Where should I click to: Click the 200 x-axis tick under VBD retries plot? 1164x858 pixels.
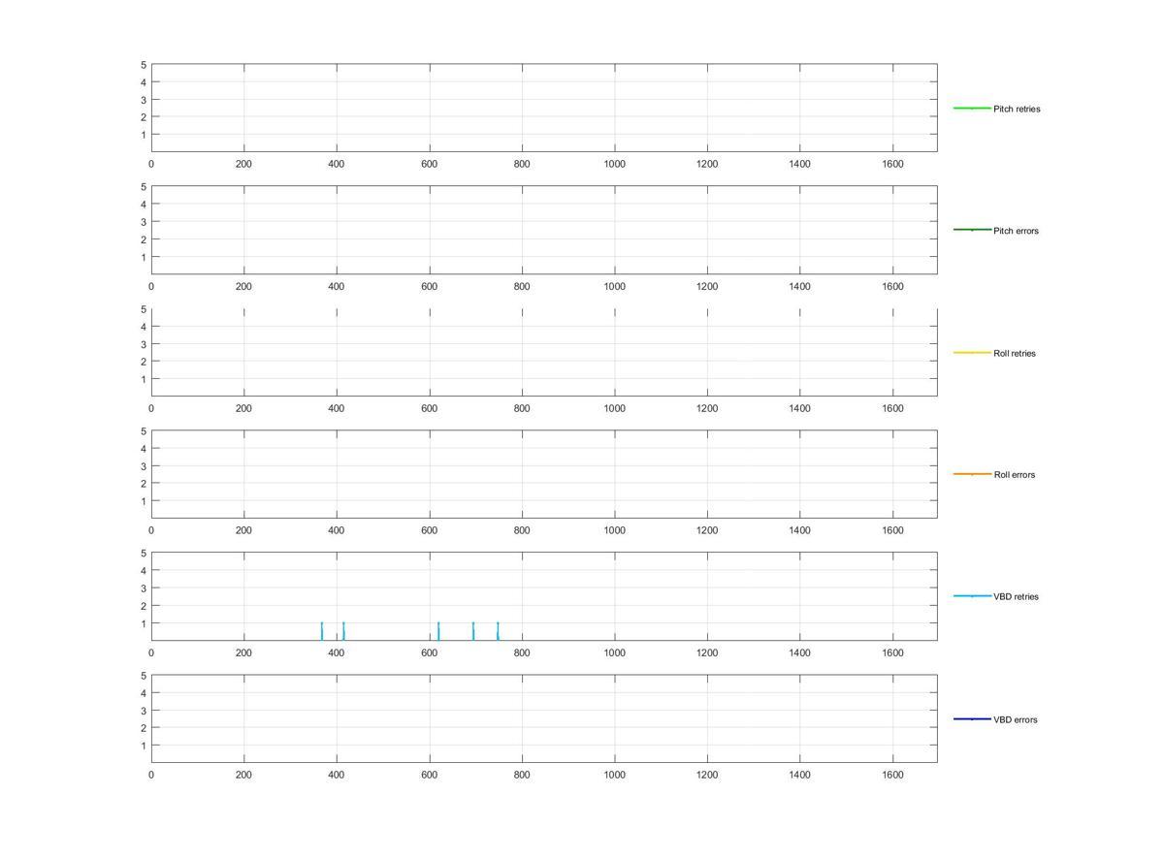[243, 653]
